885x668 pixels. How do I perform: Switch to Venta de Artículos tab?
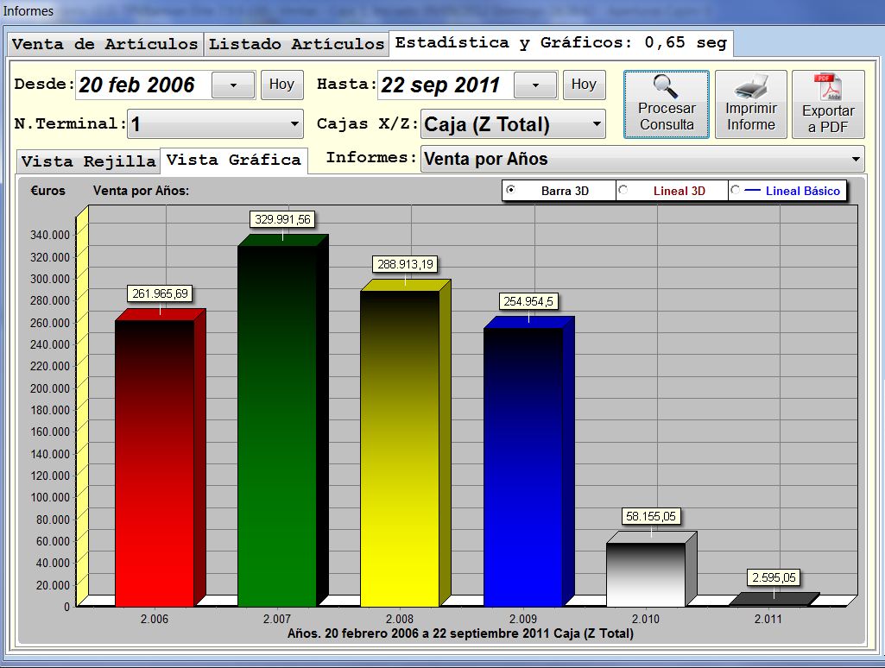click(104, 44)
